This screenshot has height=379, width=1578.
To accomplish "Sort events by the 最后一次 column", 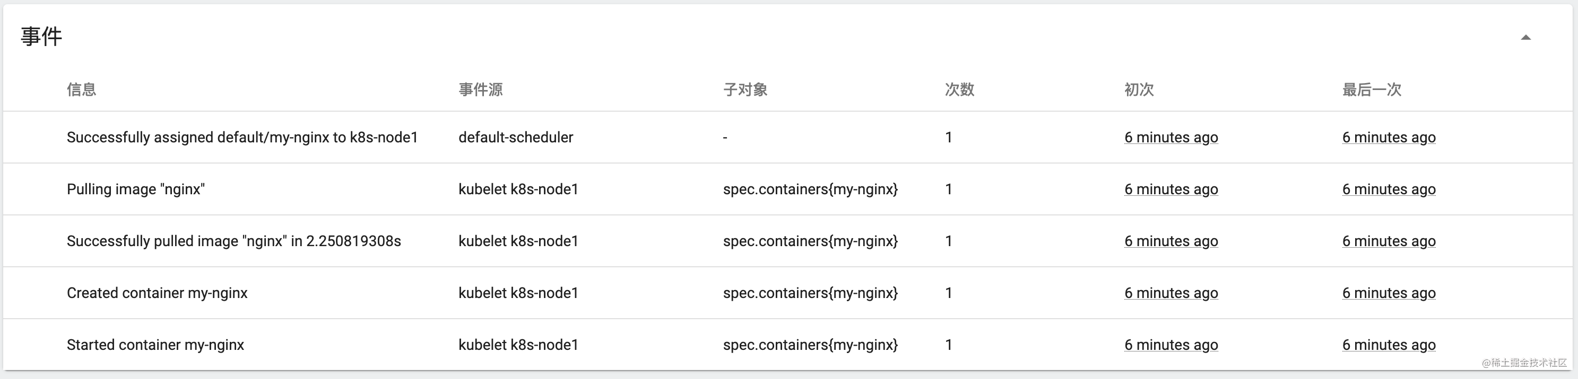I will tap(1371, 89).
